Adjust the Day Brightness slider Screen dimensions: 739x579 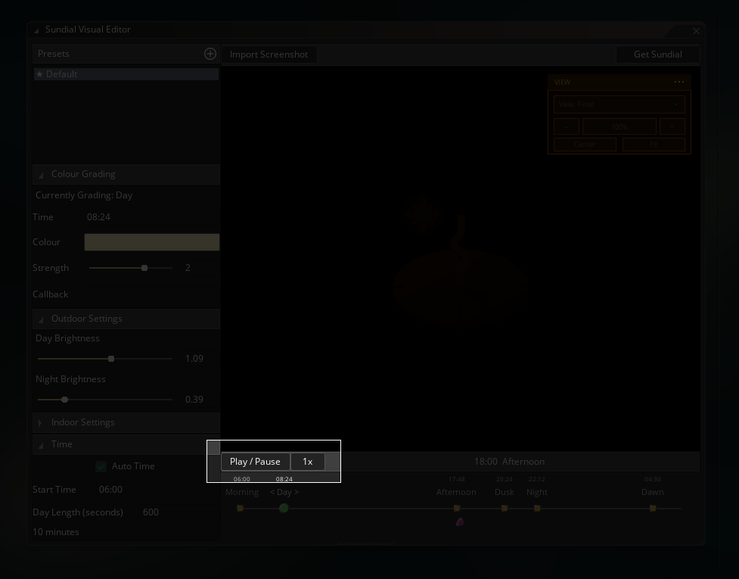pos(104,359)
